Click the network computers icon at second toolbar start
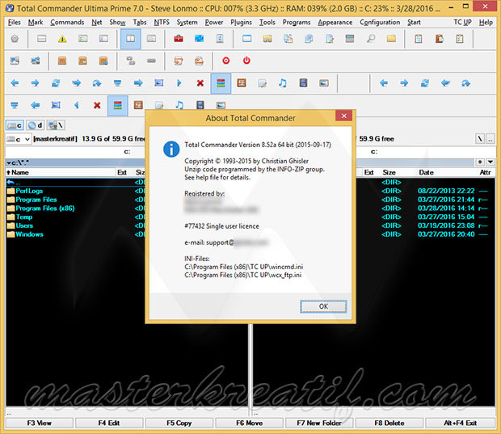This screenshot has height=434, width=501. coord(15,61)
